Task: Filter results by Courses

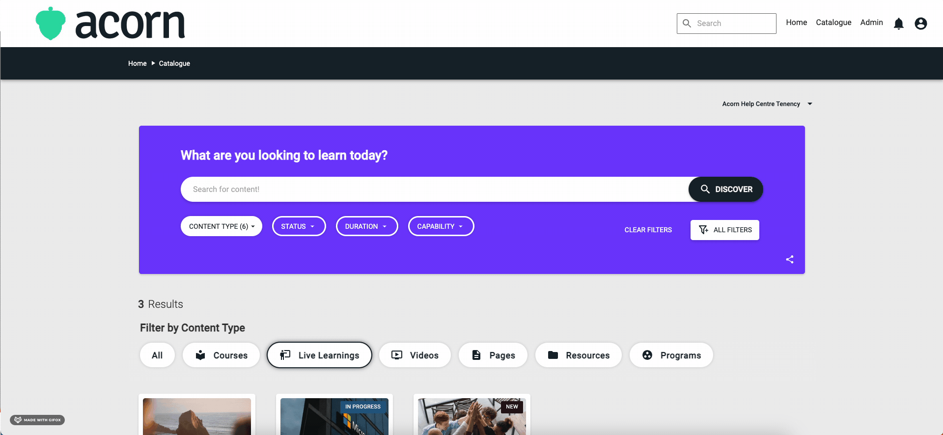Action: 221,355
